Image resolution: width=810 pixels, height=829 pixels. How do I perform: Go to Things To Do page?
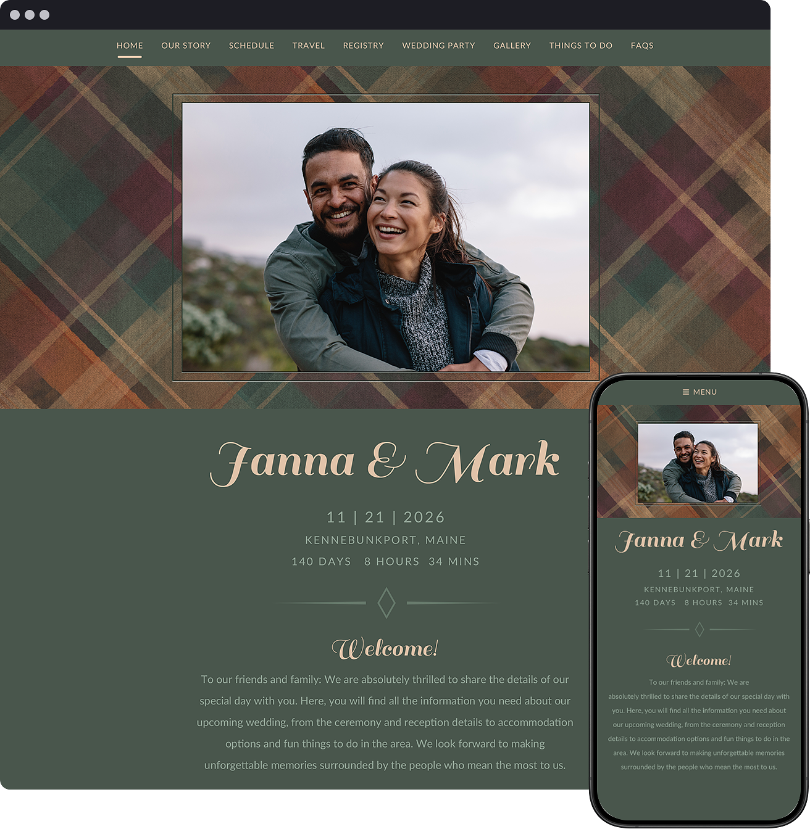tap(581, 46)
